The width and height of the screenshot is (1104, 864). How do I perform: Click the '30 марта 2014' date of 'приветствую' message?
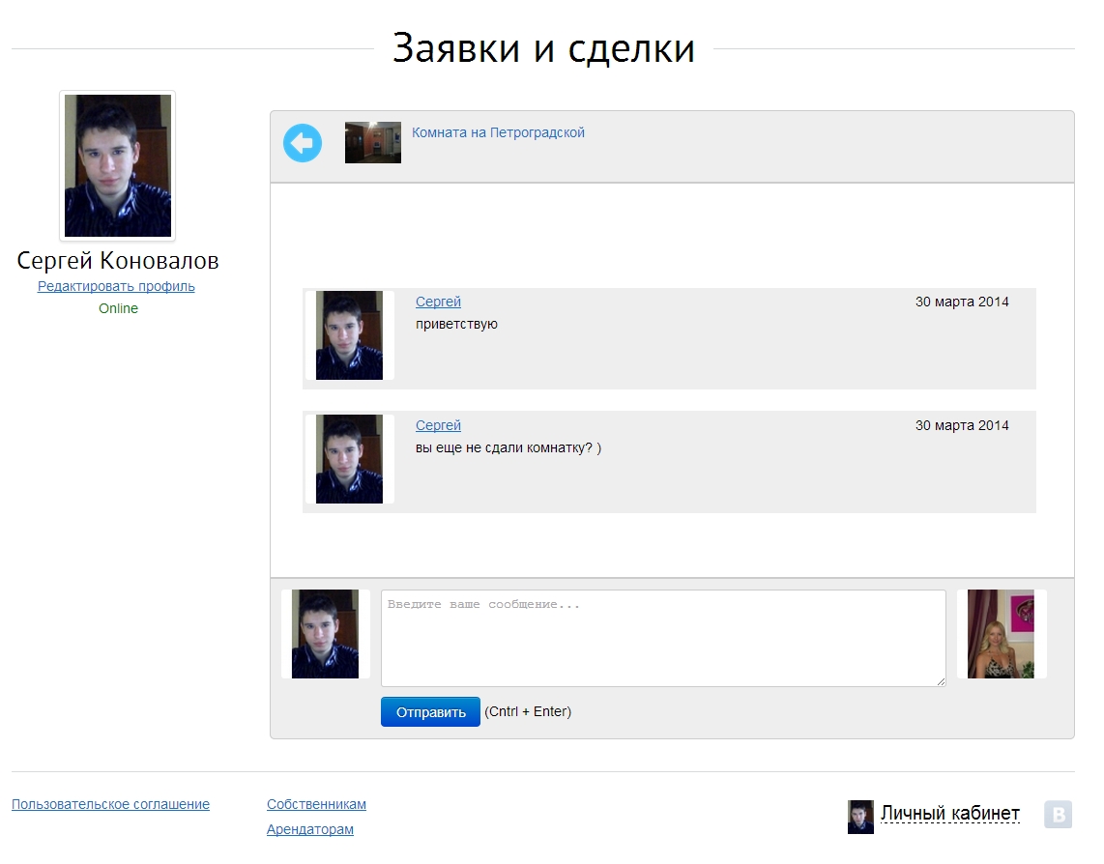click(962, 302)
